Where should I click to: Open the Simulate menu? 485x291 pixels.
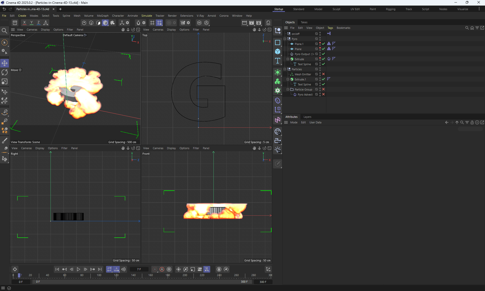147,16
